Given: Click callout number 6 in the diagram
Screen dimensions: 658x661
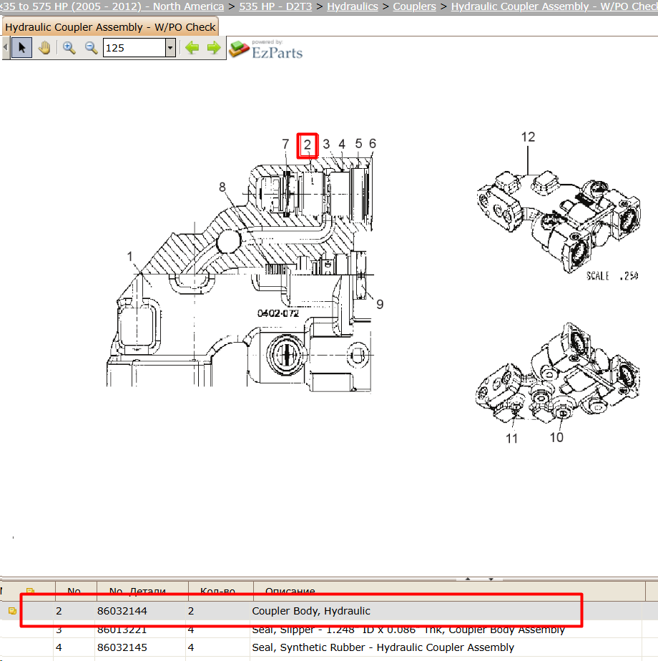Looking at the screenshot, I should pyautogui.click(x=373, y=144).
